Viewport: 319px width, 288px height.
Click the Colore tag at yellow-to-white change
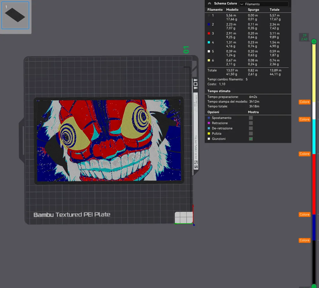click(305, 102)
